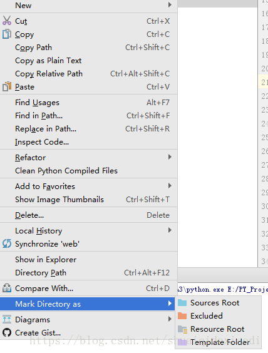Select Compare With entry

click(x=88, y=288)
